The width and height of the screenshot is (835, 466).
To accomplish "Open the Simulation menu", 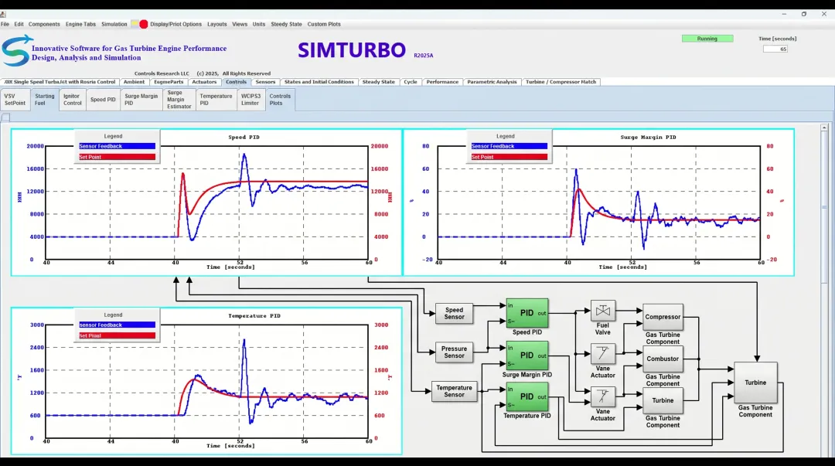I will click(114, 24).
